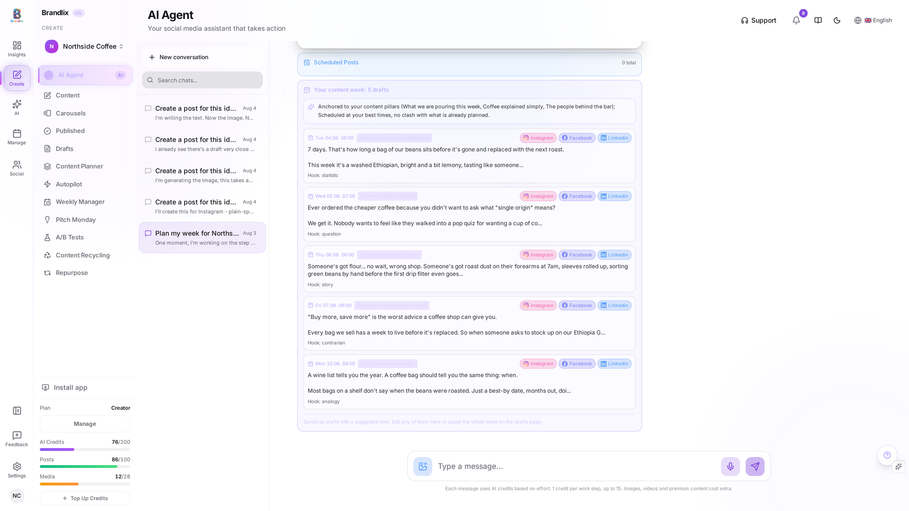Open the documentation book icon
The height and width of the screenshot is (511, 909).
(x=818, y=20)
